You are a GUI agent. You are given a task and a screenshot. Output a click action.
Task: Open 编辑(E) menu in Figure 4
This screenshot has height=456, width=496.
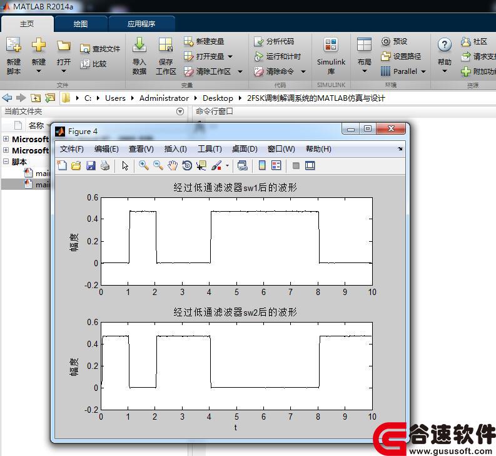click(x=106, y=149)
